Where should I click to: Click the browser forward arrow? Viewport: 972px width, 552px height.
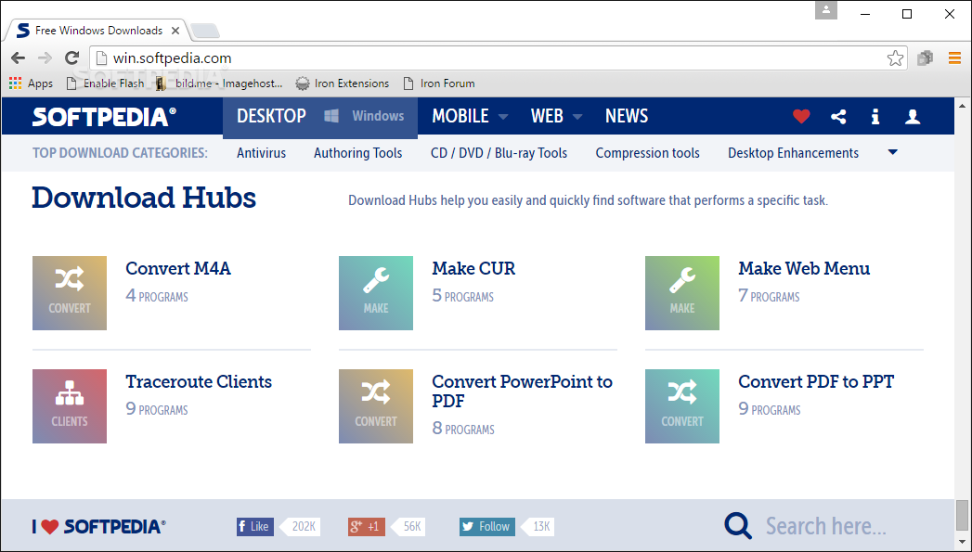click(x=45, y=58)
